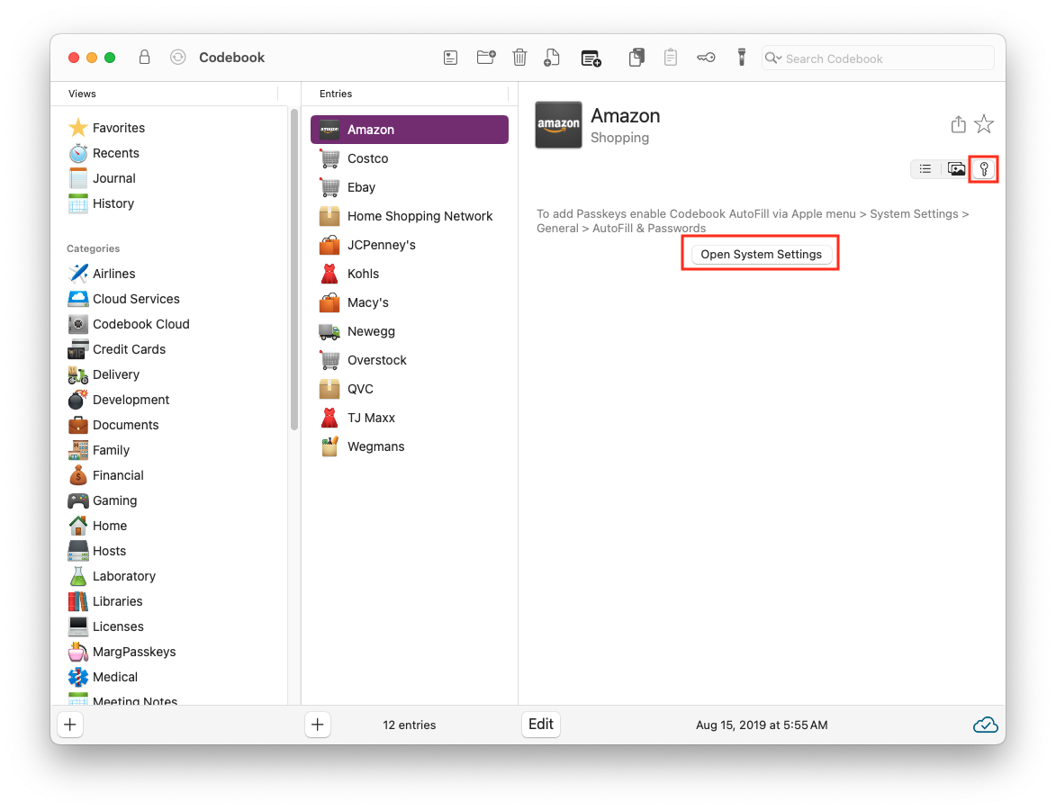Click the cloud sync status icon
The width and height of the screenshot is (1056, 811).
(985, 725)
